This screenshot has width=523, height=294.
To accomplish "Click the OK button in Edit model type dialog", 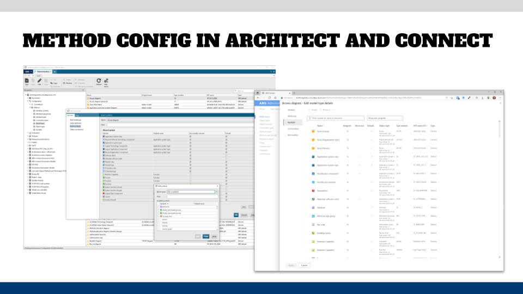I will point(236,215).
